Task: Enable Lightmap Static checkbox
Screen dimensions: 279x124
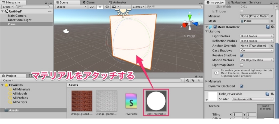Action: pyautogui.click(x=242, y=65)
